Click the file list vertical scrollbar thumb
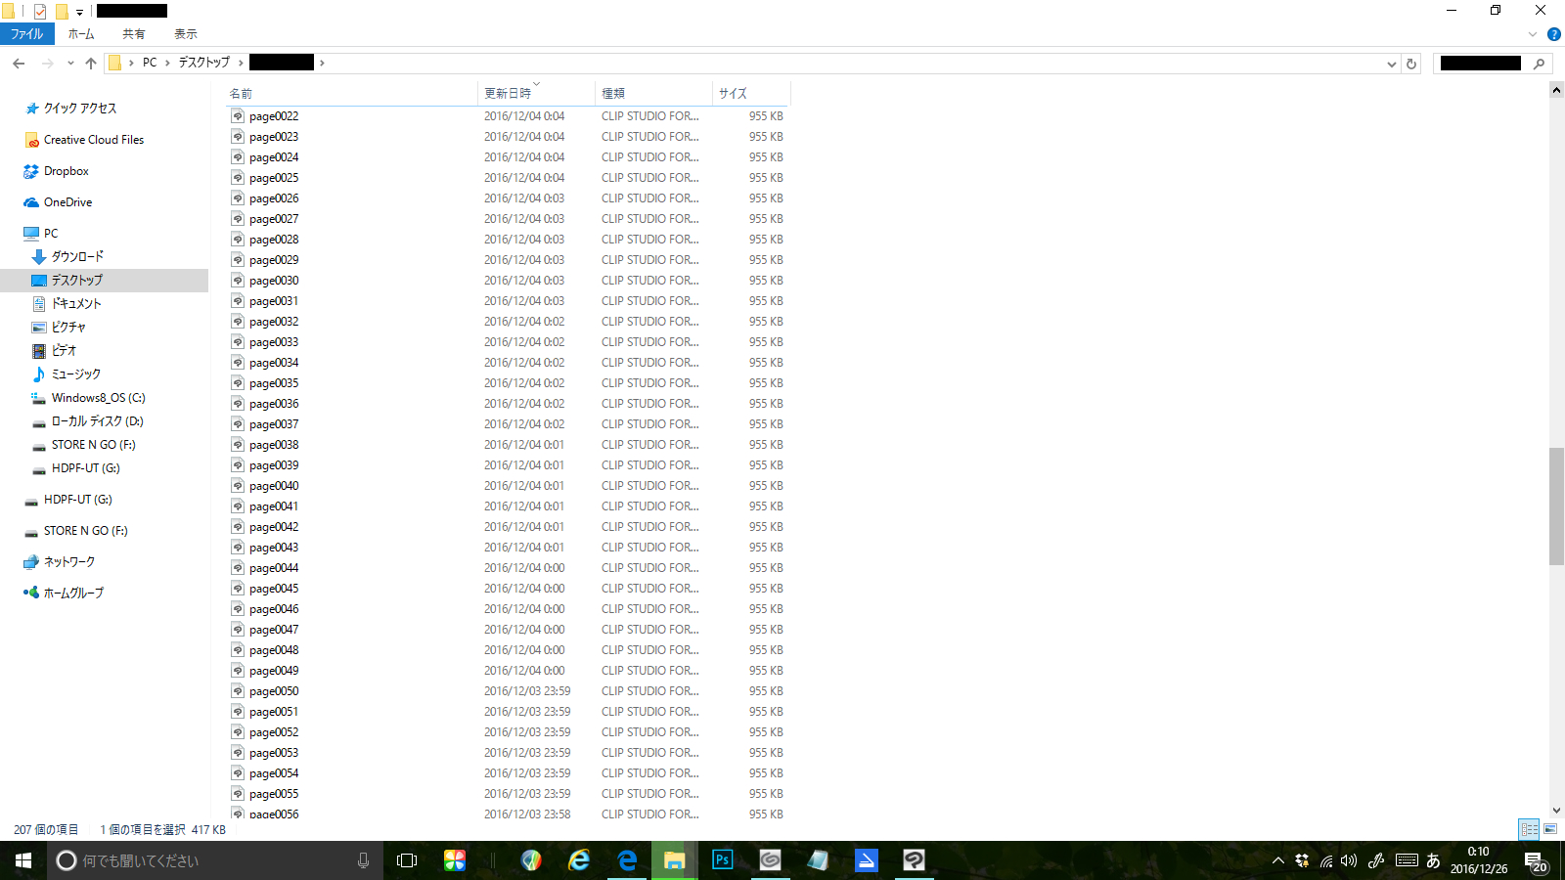This screenshot has height=880, width=1565. [1556, 506]
